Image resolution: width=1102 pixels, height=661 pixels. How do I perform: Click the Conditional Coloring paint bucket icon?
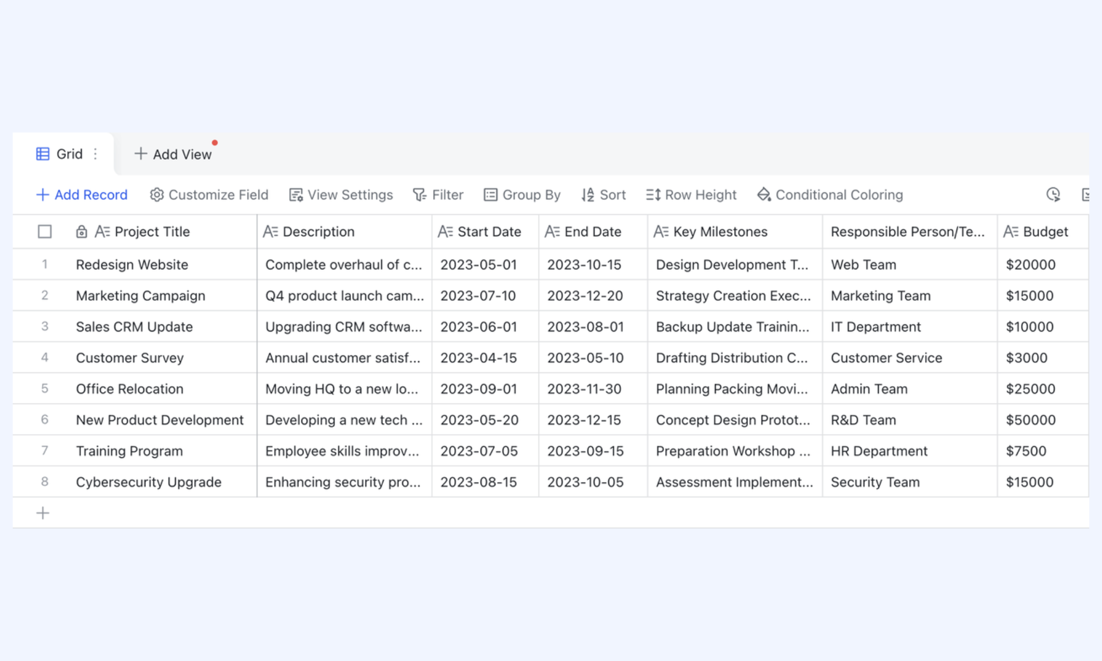tap(764, 194)
